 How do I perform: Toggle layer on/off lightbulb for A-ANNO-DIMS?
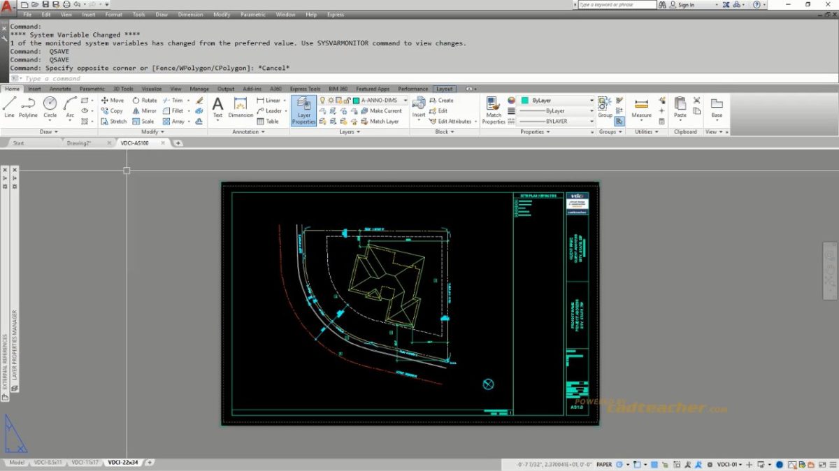(322, 101)
